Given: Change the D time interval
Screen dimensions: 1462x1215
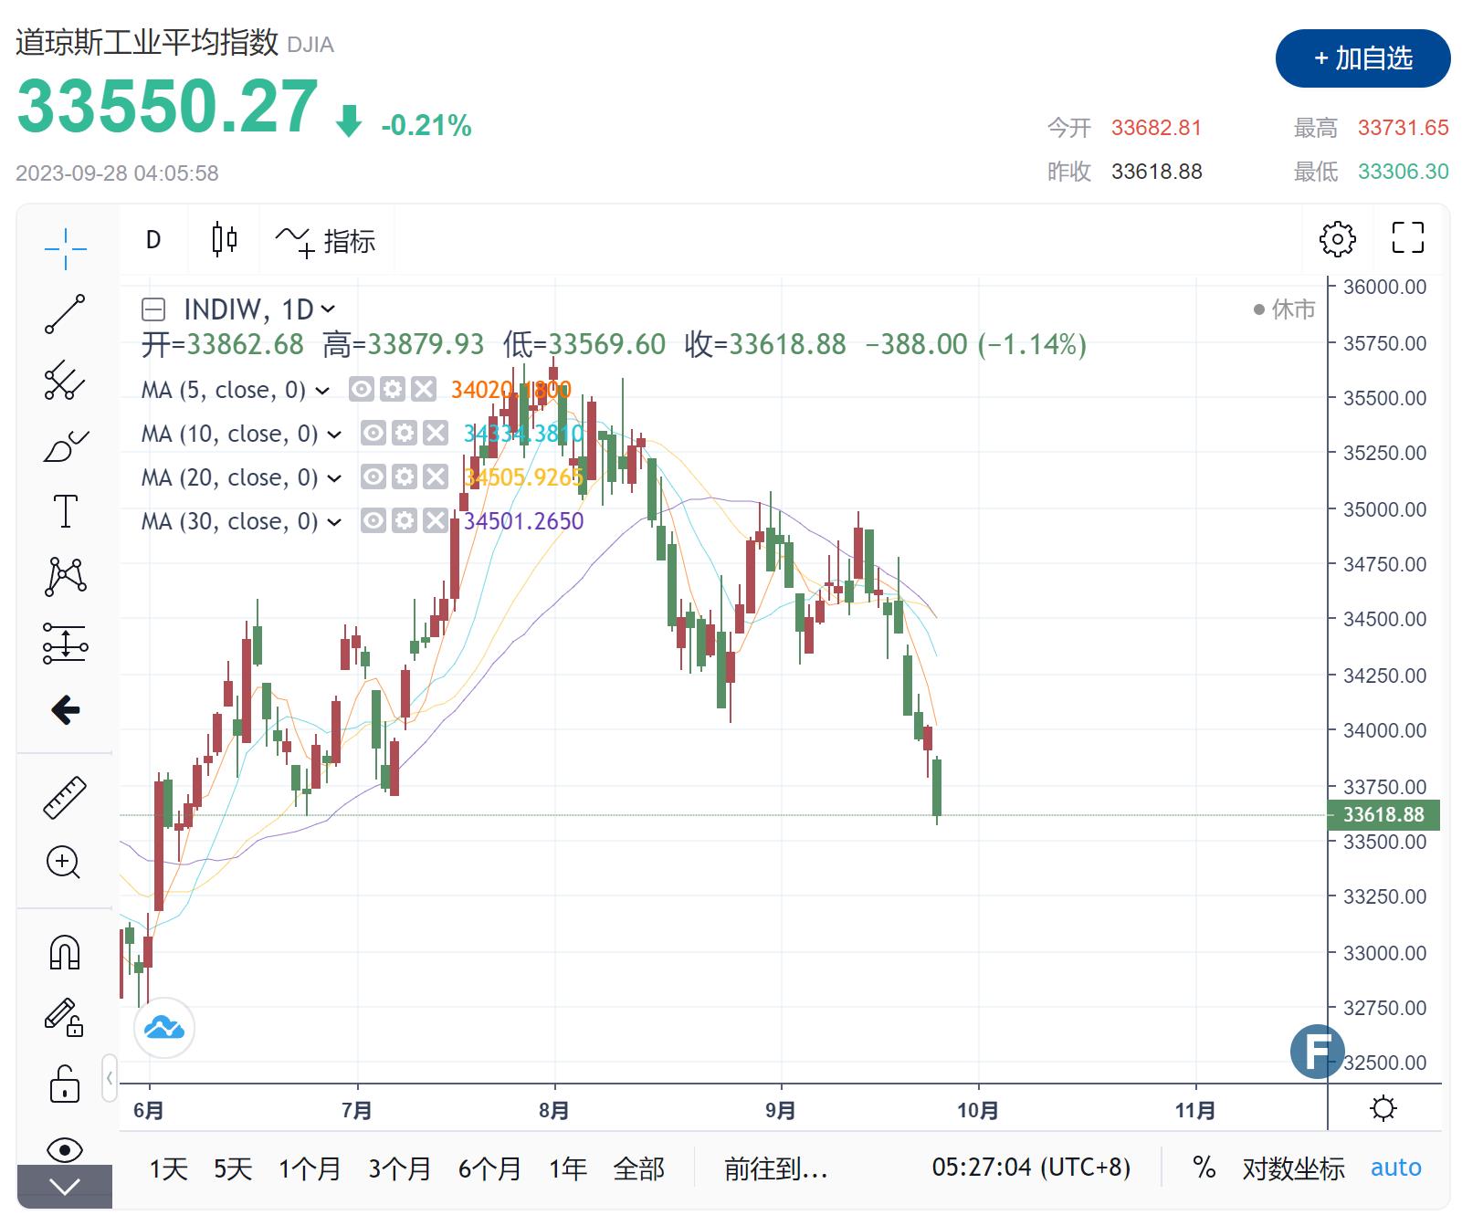Looking at the screenshot, I should click(153, 239).
